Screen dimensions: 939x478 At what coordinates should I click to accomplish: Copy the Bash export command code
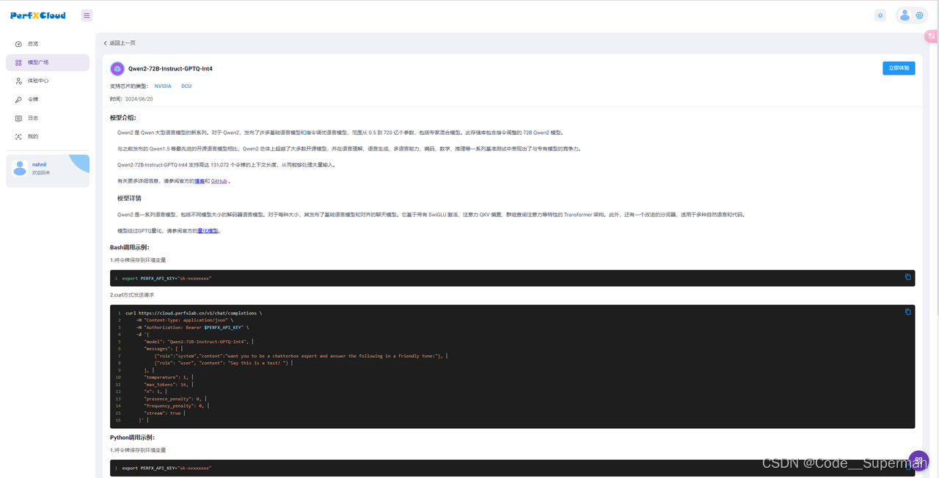coord(907,276)
